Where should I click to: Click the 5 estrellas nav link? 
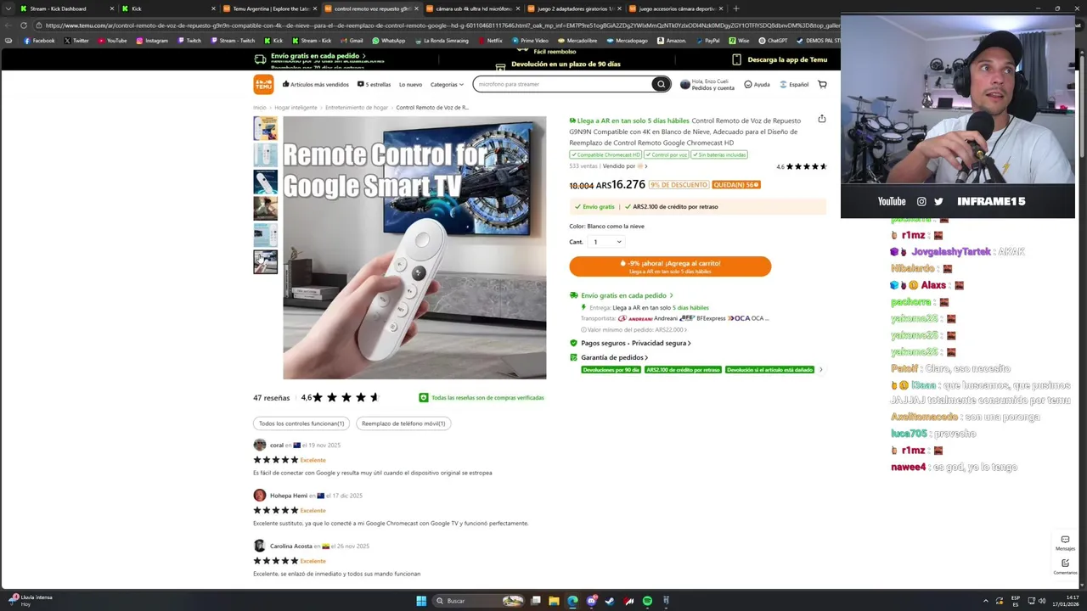(375, 84)
